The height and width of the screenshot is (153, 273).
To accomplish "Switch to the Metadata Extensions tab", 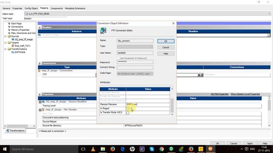I will (75, 8).
